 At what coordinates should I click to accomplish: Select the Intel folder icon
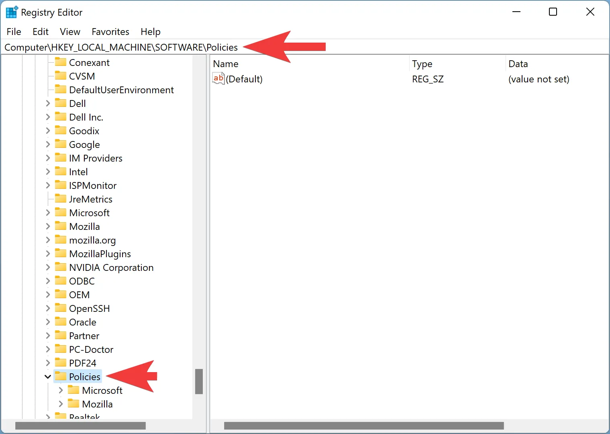[x=61, y=172]
